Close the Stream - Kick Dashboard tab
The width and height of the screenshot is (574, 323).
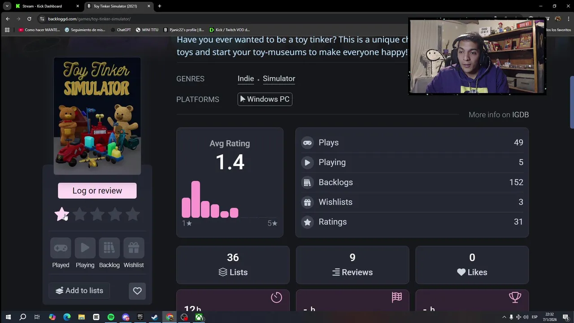tap(78, 6)
